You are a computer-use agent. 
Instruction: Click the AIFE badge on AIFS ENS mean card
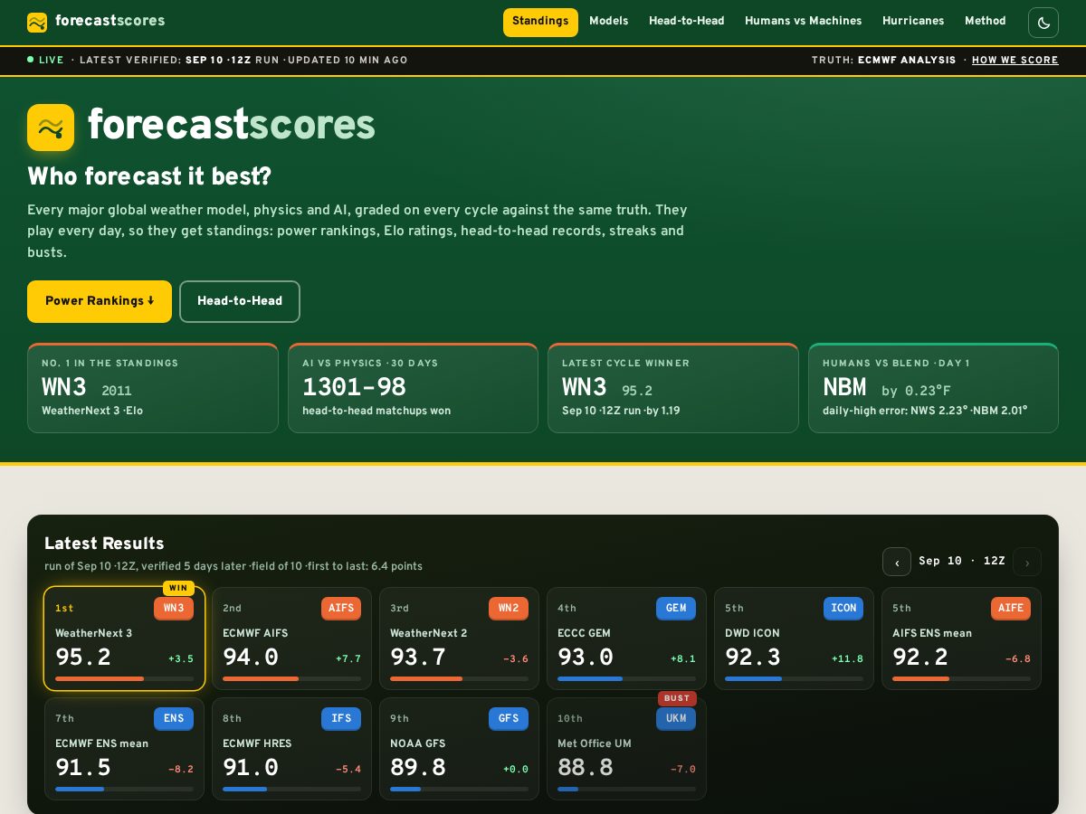click(x=1011, y=609)
